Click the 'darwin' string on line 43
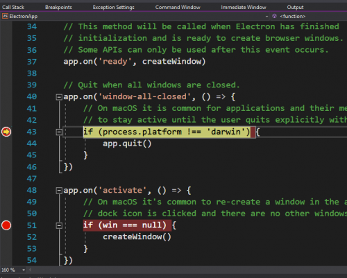Viewport: 347px width, 278px height. coord(226,132)
